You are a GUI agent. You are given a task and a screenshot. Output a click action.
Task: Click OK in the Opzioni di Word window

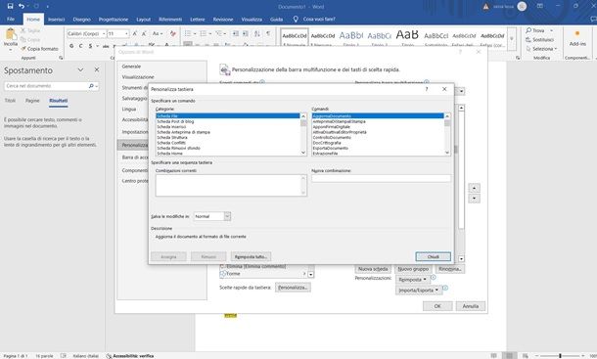point(437,306)
